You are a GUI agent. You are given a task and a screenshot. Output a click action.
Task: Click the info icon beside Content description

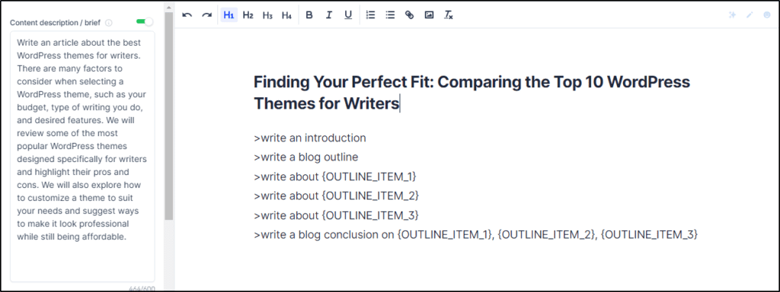pos(109,23)
